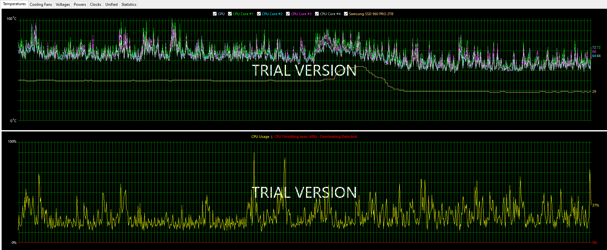The image size is (607, 250).
Task: Go to the Powers tab
Action: pyautogui.click(x=80, y=5)
